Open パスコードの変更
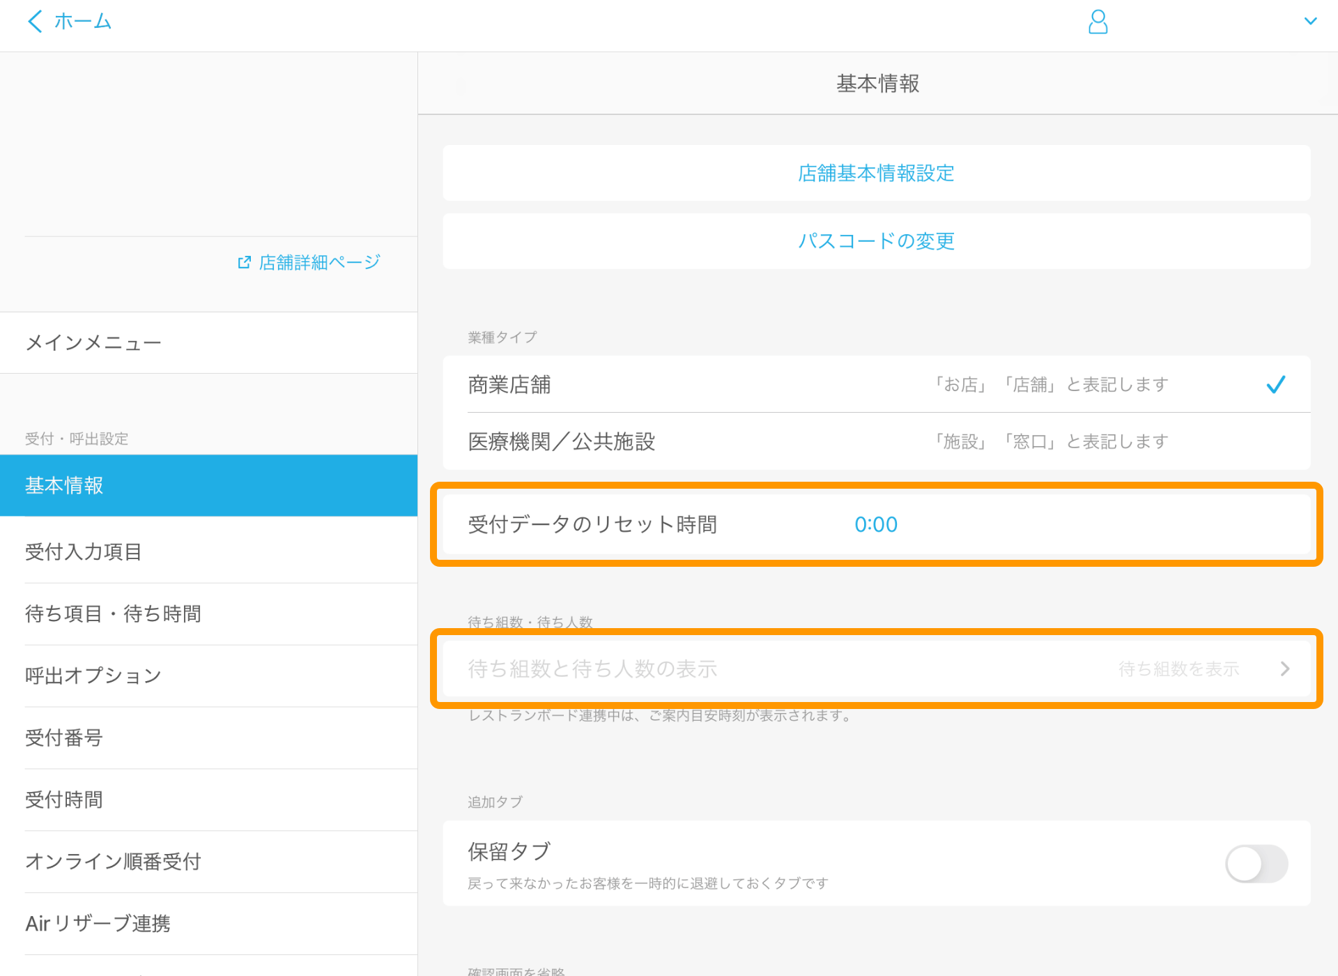This screenshot has height=976, width=1338. pos(876,241)
